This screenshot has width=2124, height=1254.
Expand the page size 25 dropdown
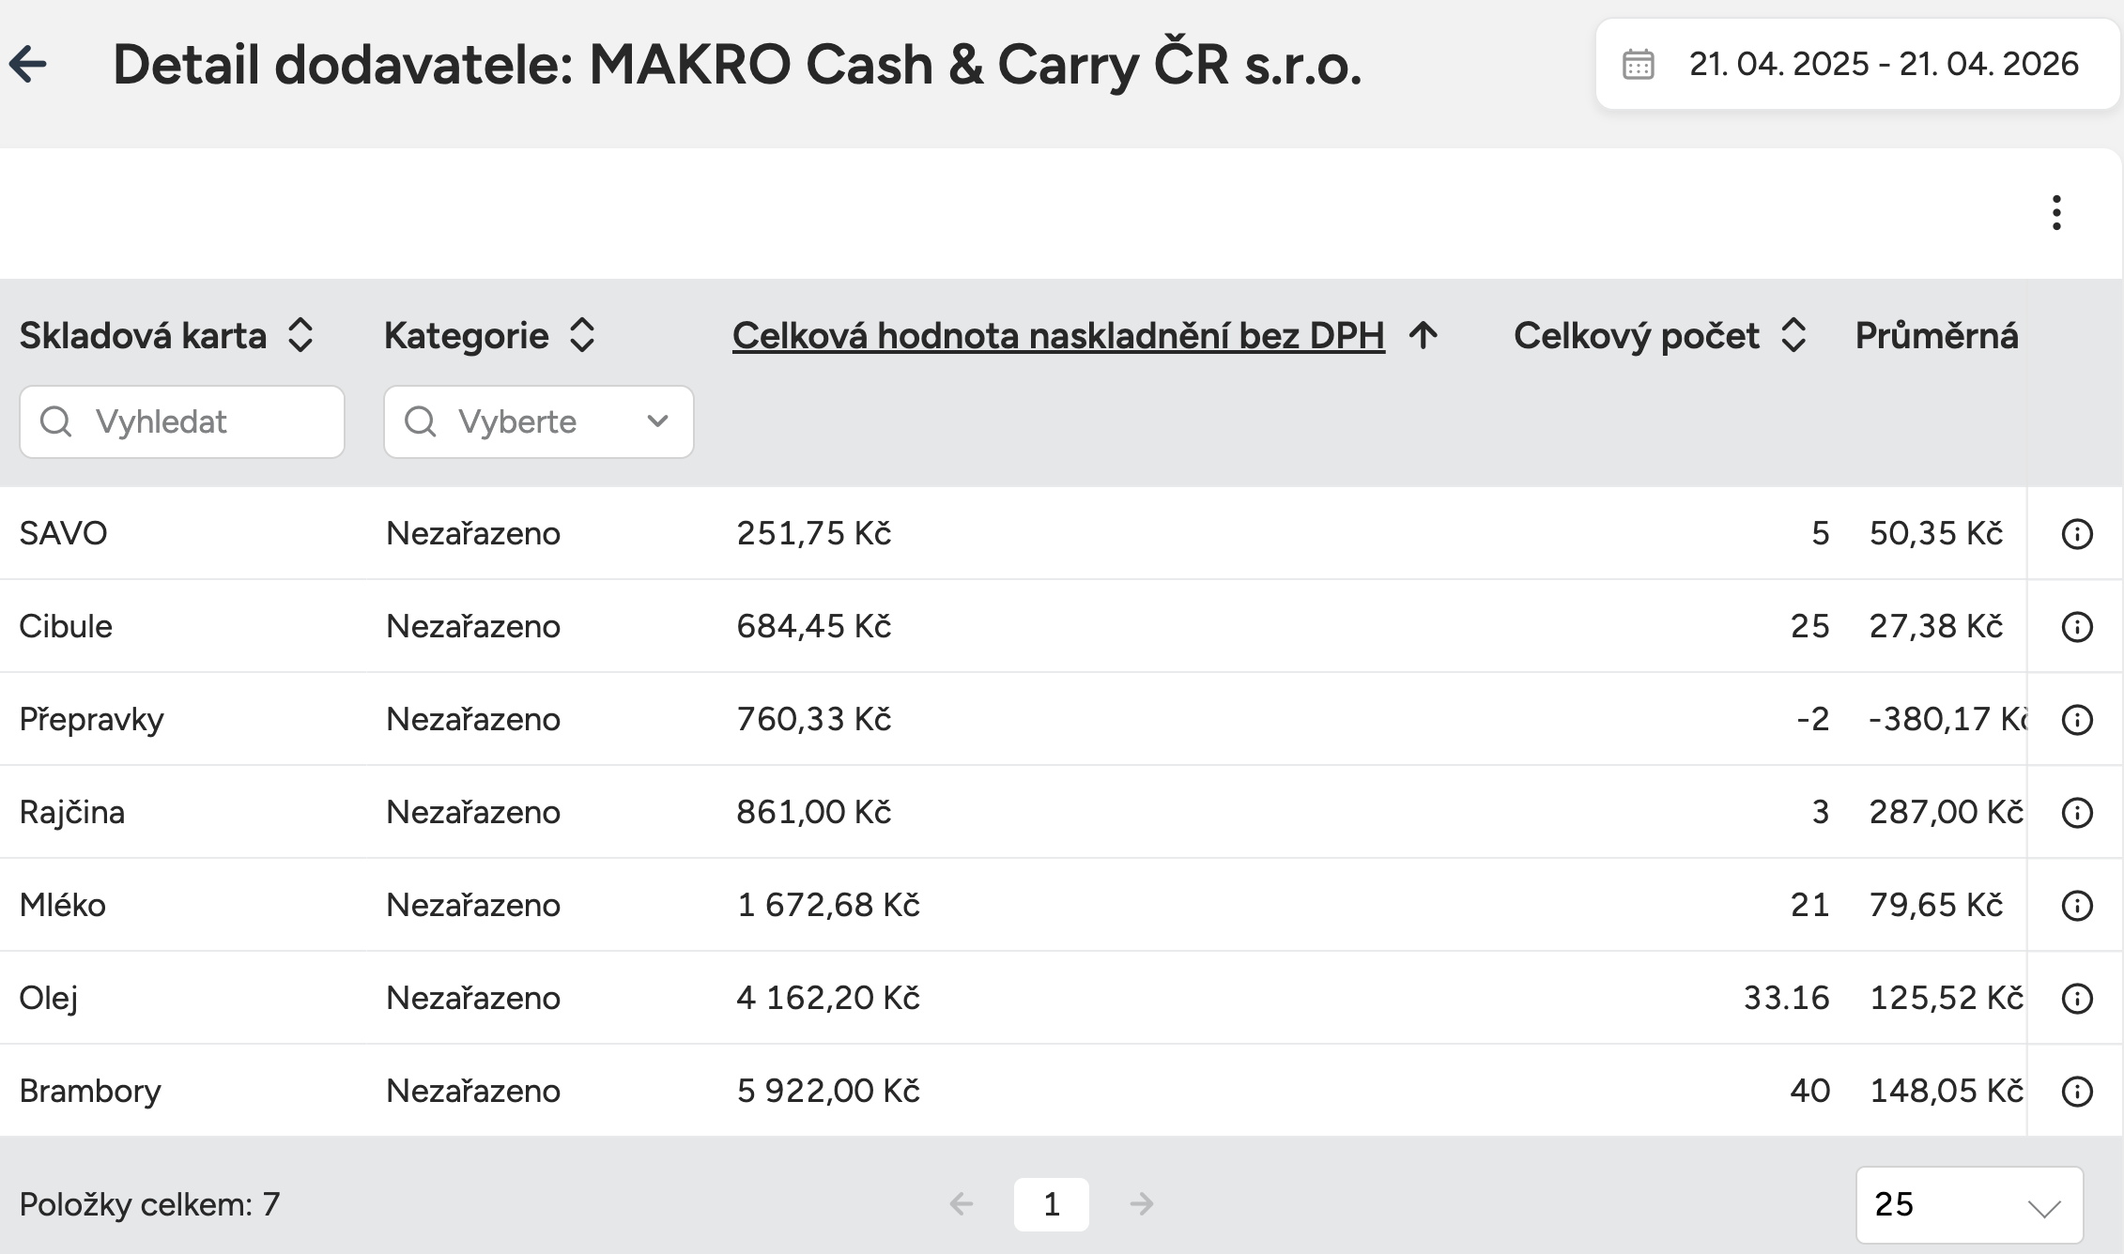[x=1969, y=1205]
